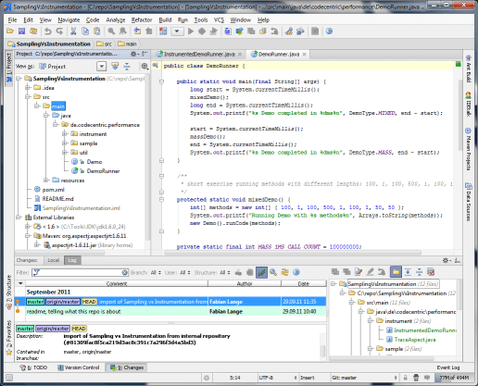Click TraceAspect.java in changed files tree
This screenshot has width=478, height=386.
point(414,340)
